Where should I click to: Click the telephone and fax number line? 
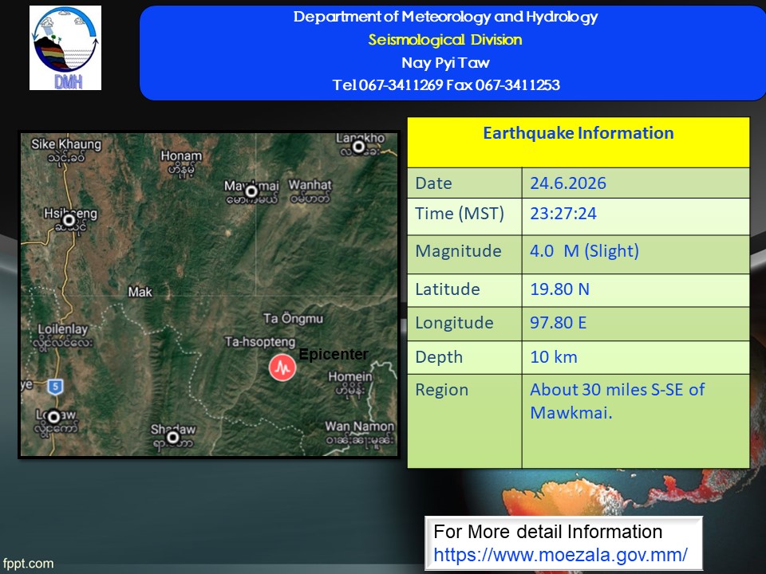coord(446,85)
